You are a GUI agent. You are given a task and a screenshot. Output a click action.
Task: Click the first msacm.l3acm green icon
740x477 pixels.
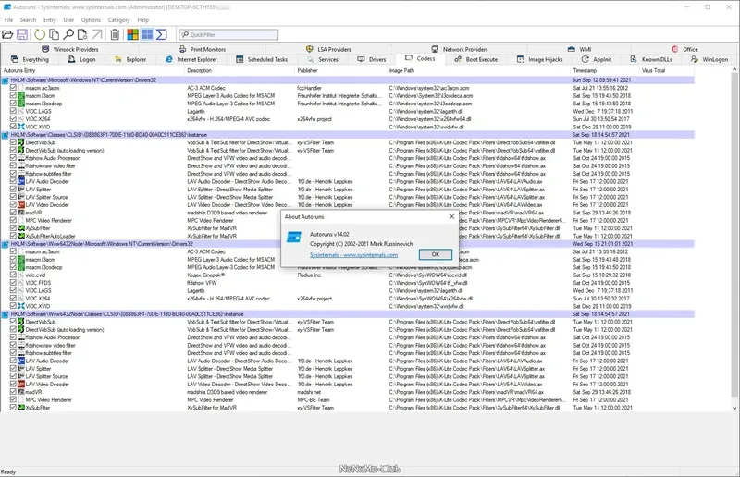click(21, 95)
